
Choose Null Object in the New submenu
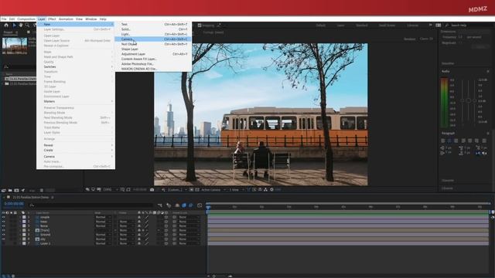pyautogui.click(x=153, y=44)
